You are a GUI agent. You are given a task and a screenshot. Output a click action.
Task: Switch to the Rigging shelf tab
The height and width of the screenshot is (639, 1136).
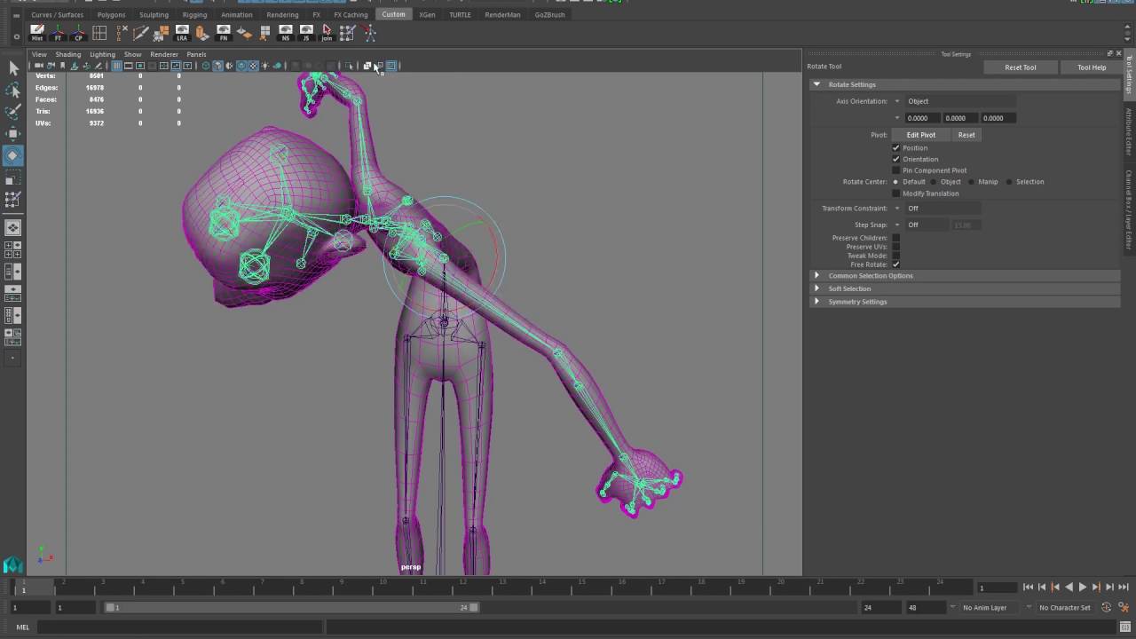[x=194, y=14]
